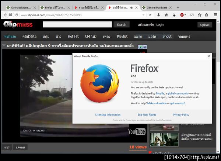Open the หน้าแรก menu item

tap(10, 37)
